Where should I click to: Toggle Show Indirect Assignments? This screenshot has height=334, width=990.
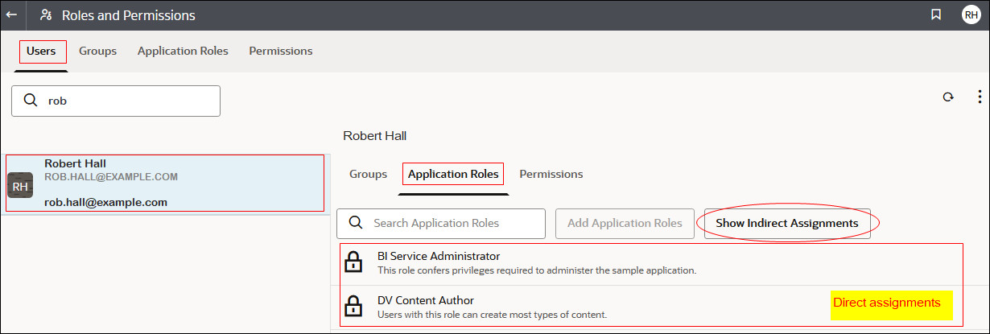786,223
